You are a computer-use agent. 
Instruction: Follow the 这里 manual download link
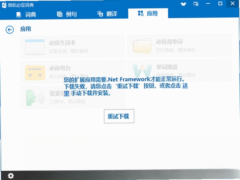(x=185, y=86)
